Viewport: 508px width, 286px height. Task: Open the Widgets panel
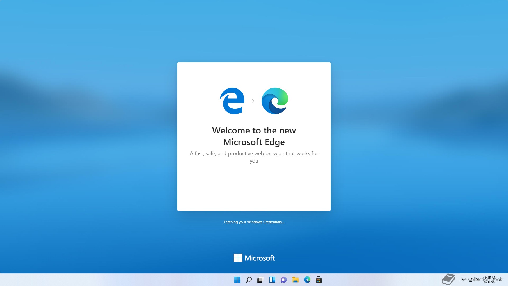coord(272,280)
